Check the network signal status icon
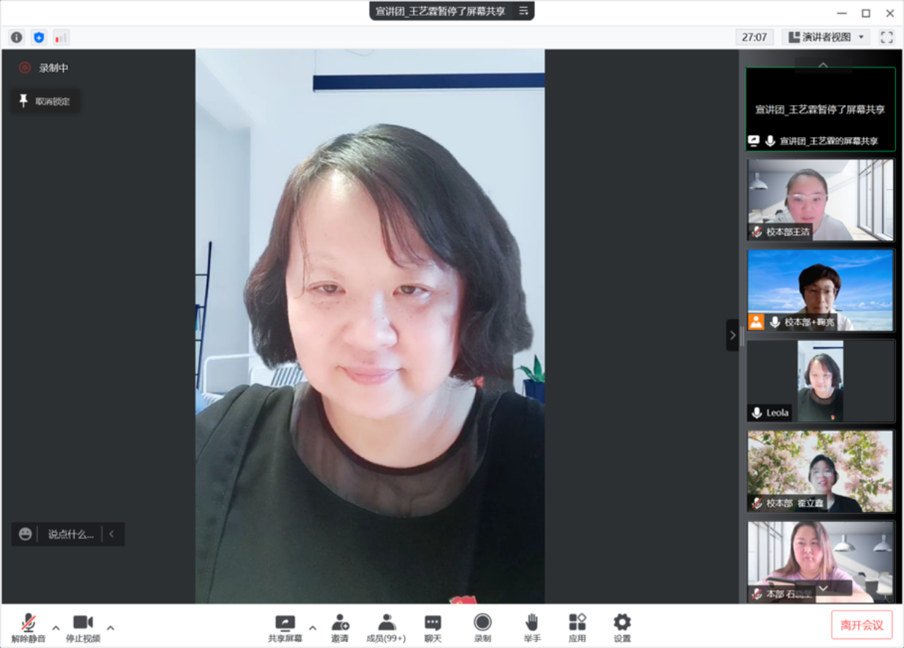904x648 pixels. [x=61, y=37]
